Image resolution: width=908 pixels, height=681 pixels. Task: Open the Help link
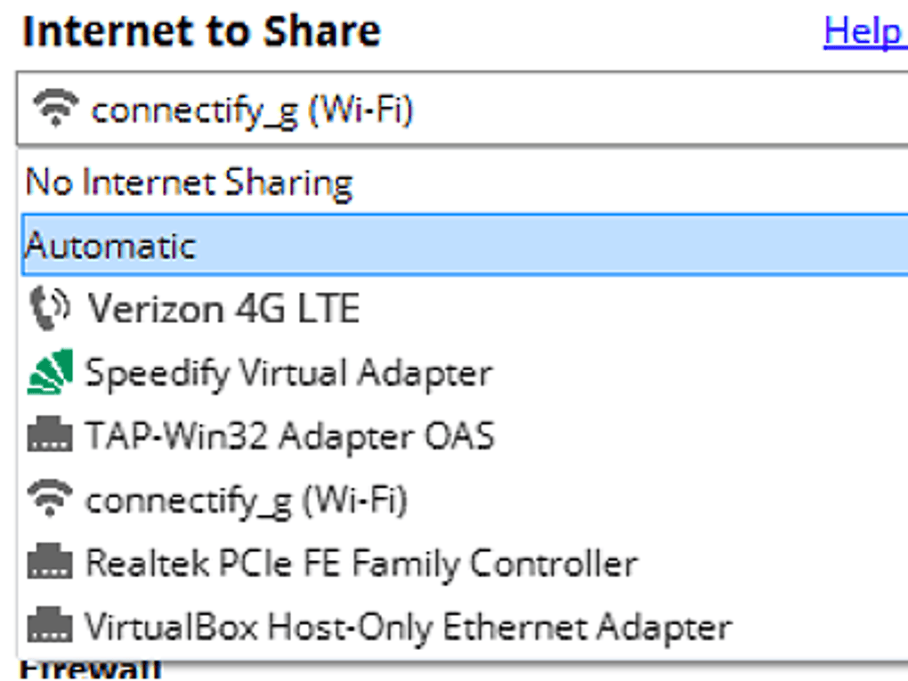[x=862, y=32]
